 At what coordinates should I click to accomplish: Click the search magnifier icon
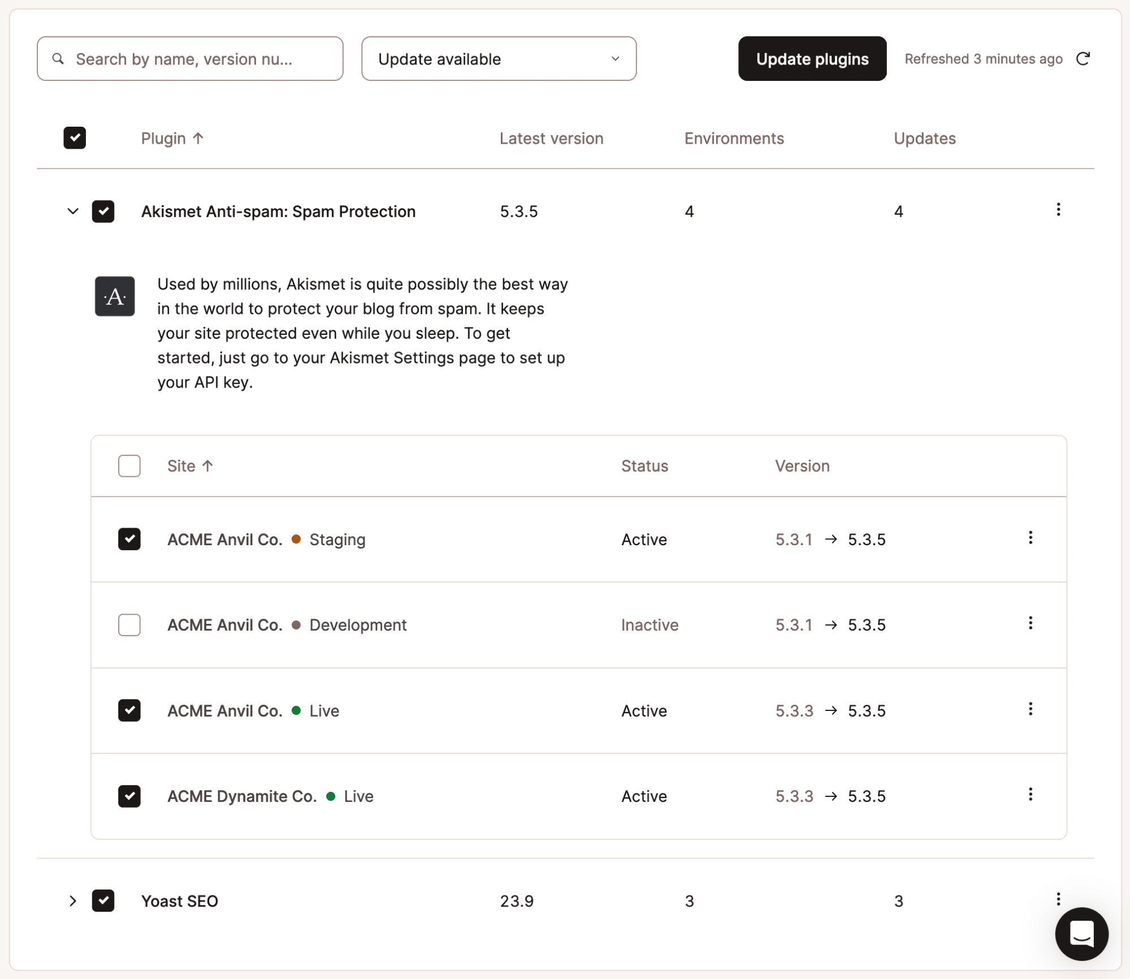pyautogui.click(x=59, y=58)
